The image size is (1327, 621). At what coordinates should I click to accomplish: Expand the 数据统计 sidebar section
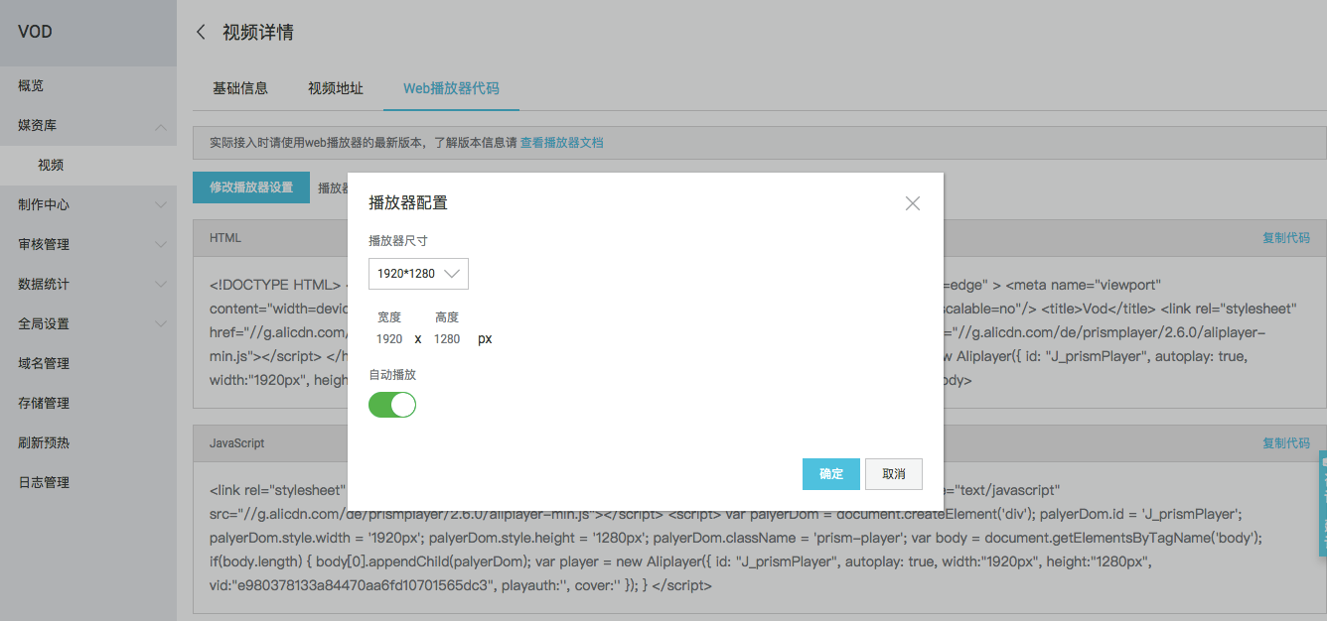click(88, 285)
